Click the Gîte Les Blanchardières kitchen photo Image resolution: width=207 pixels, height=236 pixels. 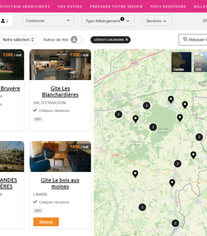(60, 65)
